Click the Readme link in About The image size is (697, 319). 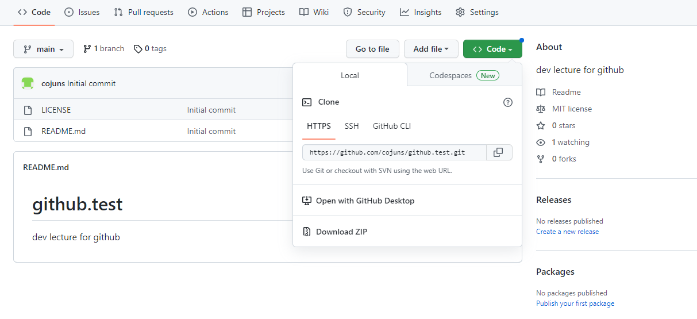click(567, 92)
